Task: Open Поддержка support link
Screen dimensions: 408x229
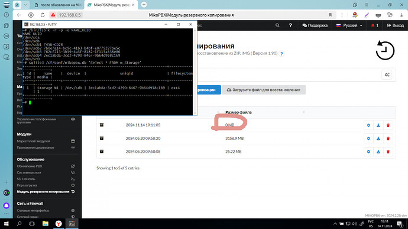Action: click(x=315, y=25)
